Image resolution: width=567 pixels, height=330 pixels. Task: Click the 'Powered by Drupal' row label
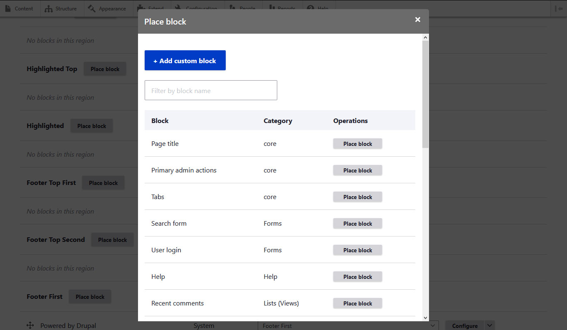point(68,326)
